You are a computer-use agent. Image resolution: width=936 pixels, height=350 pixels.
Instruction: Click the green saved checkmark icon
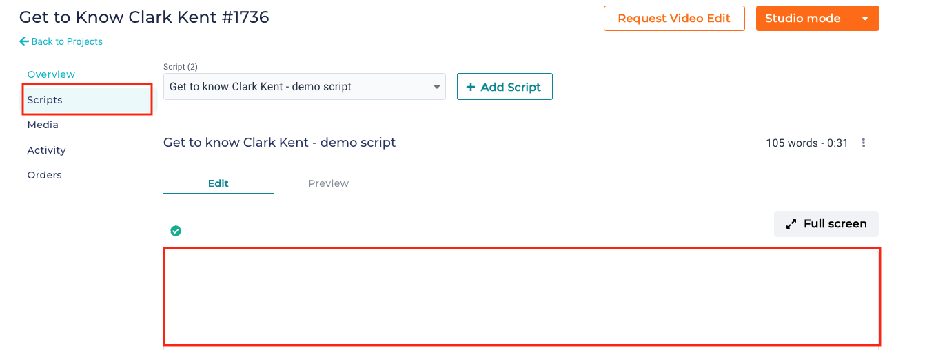[176, 231]
